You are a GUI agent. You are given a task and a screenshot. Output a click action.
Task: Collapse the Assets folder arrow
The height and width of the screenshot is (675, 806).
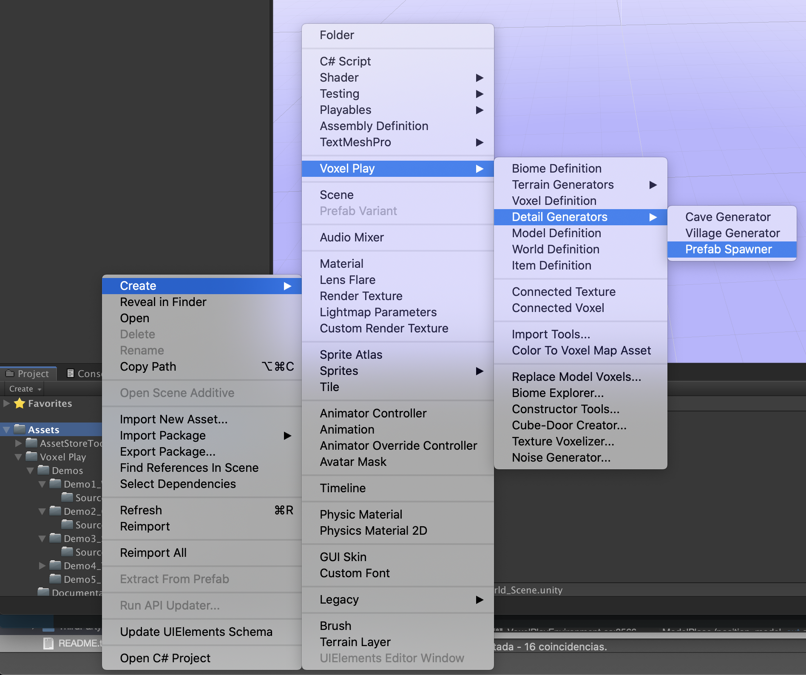coord(6,430)
